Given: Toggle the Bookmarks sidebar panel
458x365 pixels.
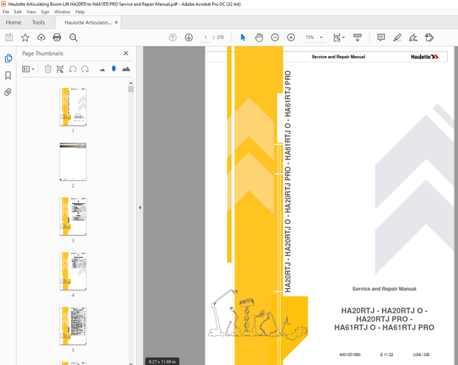Looking at the screenshot, I should click(x=8, y=75).
